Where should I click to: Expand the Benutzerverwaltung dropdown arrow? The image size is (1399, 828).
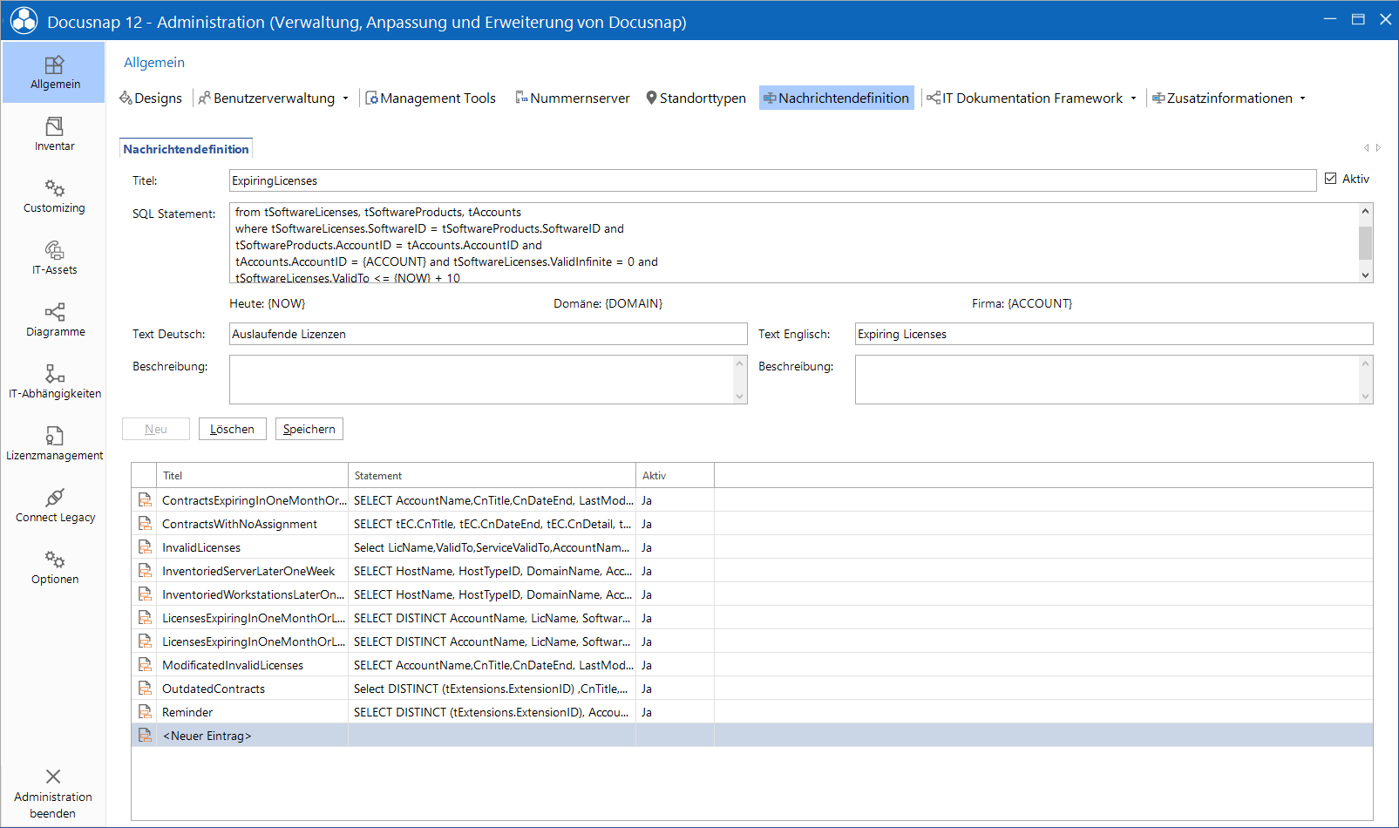(x=345, y=98)
